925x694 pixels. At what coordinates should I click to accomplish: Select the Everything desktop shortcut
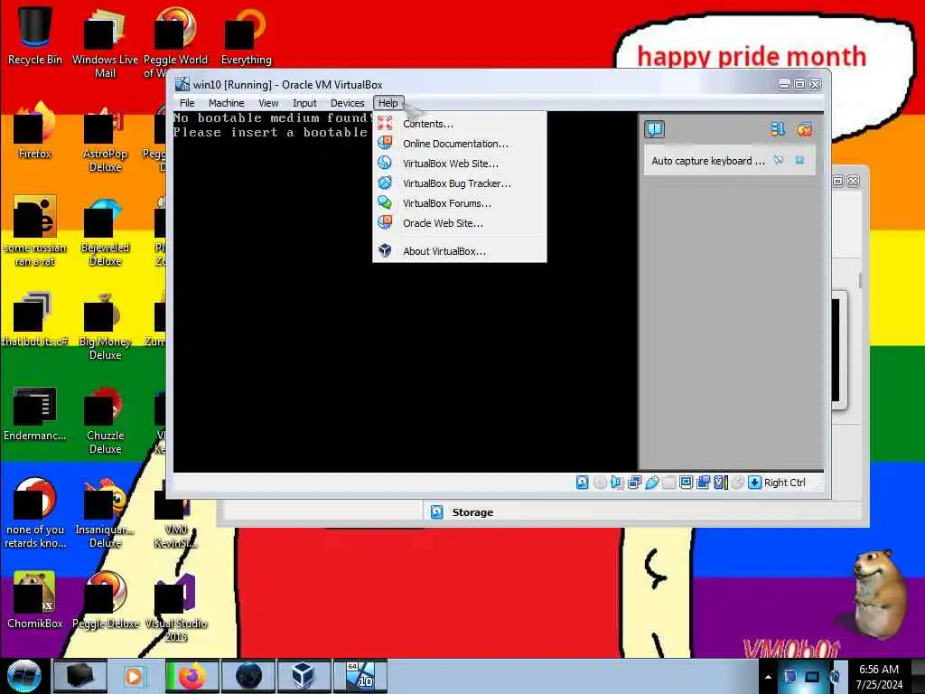click(246, 35)
